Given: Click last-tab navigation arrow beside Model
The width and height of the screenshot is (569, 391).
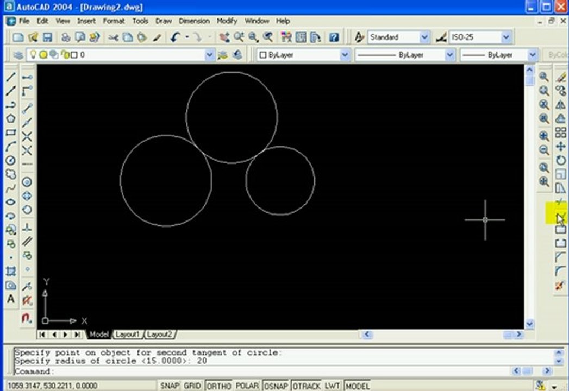Looking at the screenshot, I should click(77, 335).
